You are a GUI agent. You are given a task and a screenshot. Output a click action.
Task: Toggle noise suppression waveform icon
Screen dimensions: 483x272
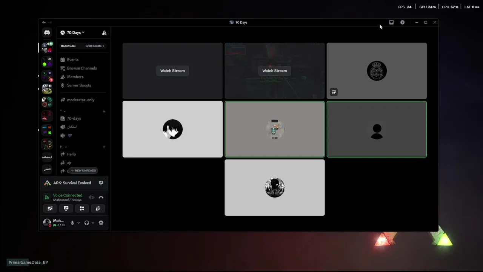click(x=92, y=197)
